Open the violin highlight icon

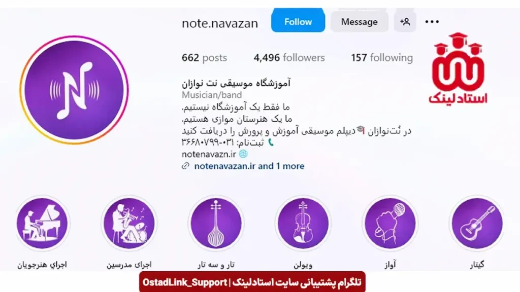click(303, 223)
